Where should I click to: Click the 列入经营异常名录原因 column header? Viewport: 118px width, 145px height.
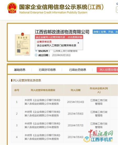(x=43, y=90)
